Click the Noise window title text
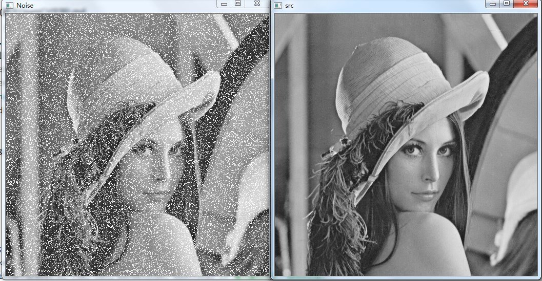542x281 pixels. click(x=25, y=5)
